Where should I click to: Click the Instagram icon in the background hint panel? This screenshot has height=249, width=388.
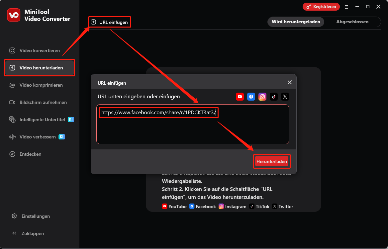pos(221,206)
